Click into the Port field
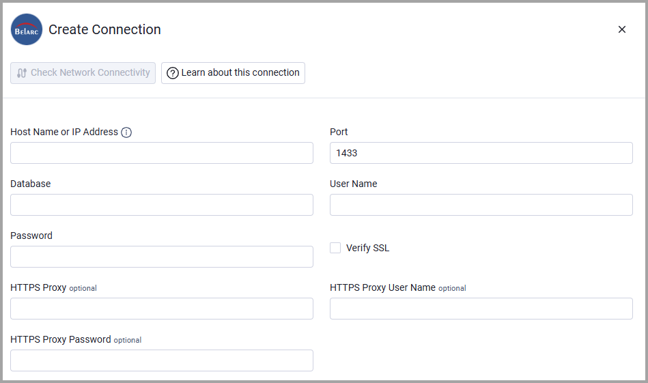648x383 pixels. point(481,153)
